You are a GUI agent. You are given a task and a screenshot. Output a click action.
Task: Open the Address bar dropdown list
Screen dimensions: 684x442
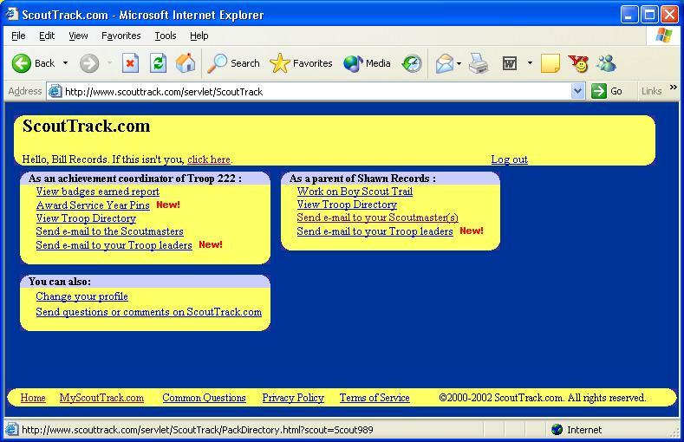click(x=577, y=91)
